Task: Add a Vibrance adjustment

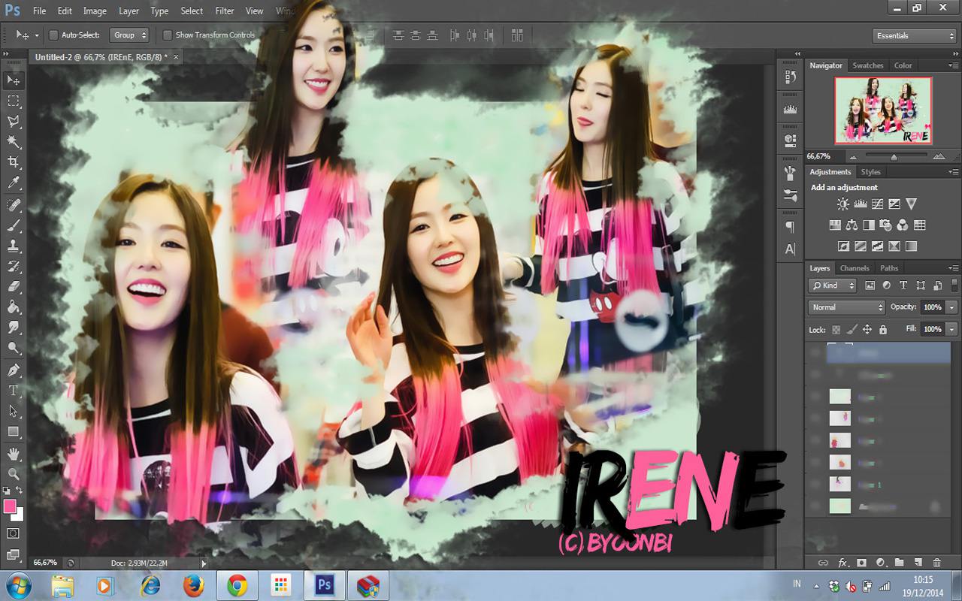Action: (911, 204)
